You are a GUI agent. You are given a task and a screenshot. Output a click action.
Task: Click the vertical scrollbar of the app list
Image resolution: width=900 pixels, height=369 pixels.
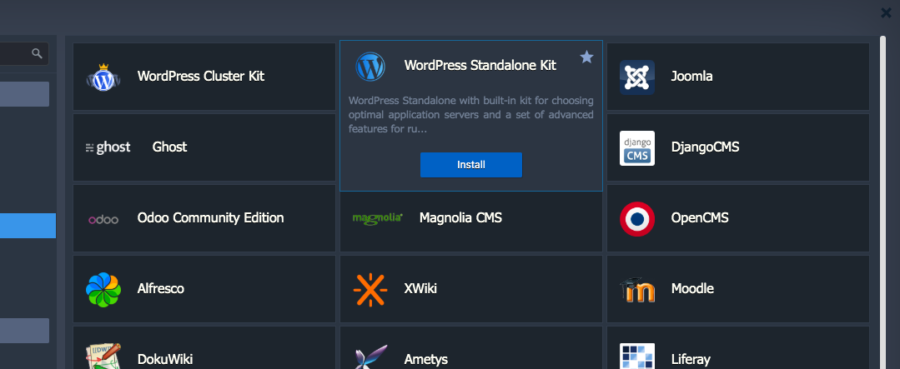[x=882, y=202]
